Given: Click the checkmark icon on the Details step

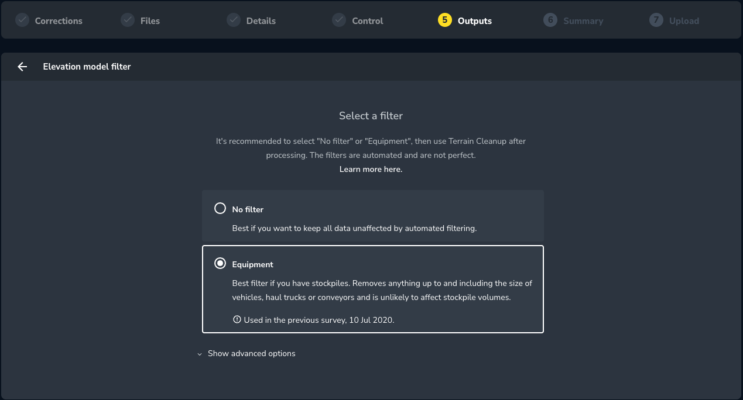Looking at the screenshot, I should click(x=234, y=20).
